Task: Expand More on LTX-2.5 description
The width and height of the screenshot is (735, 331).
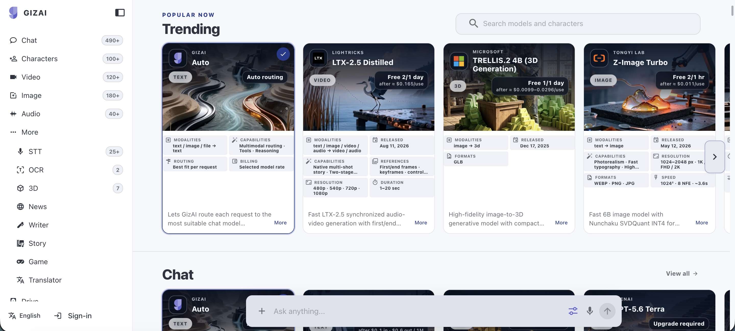Action: point(421,223)
